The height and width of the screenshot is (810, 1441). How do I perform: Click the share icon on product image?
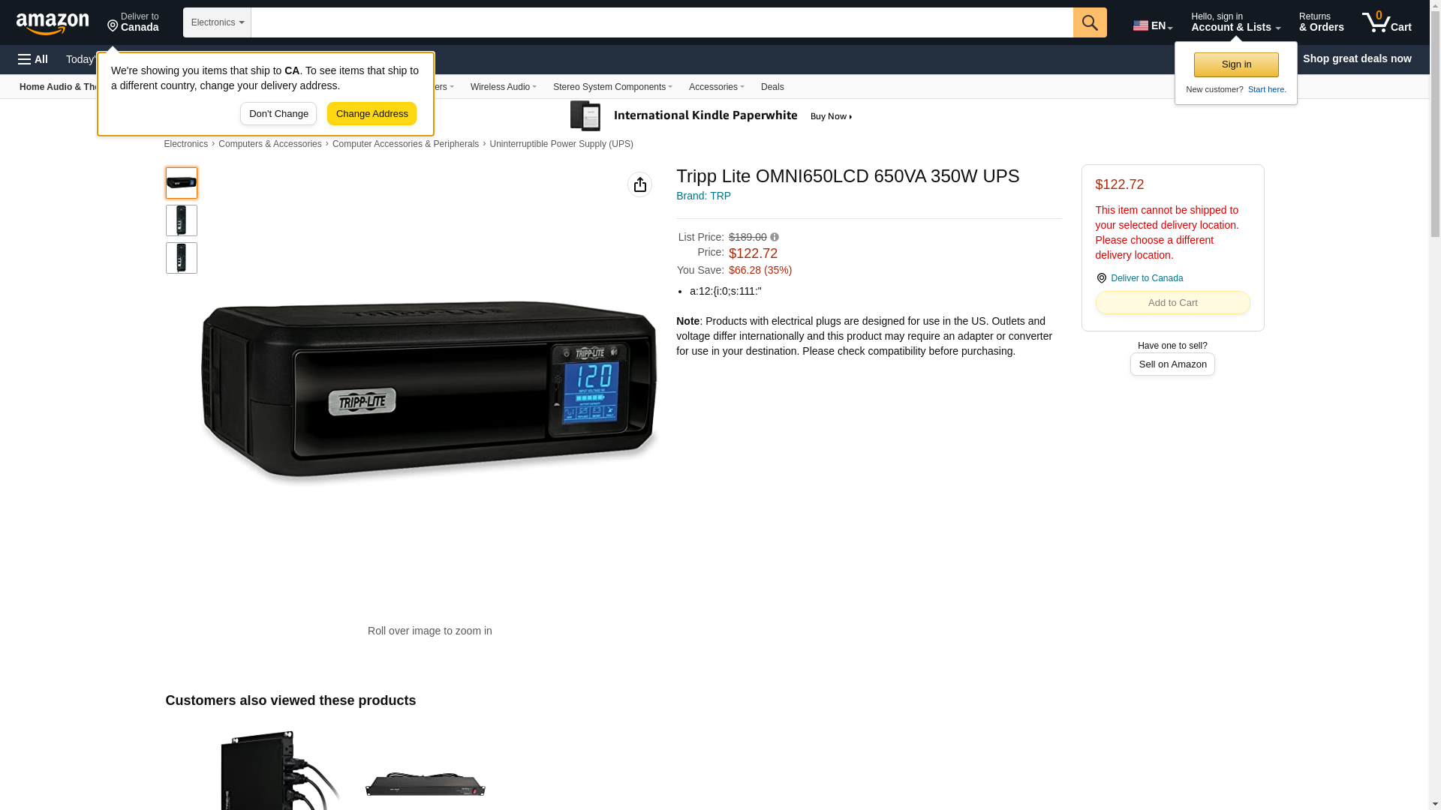[x=639, y=184]
